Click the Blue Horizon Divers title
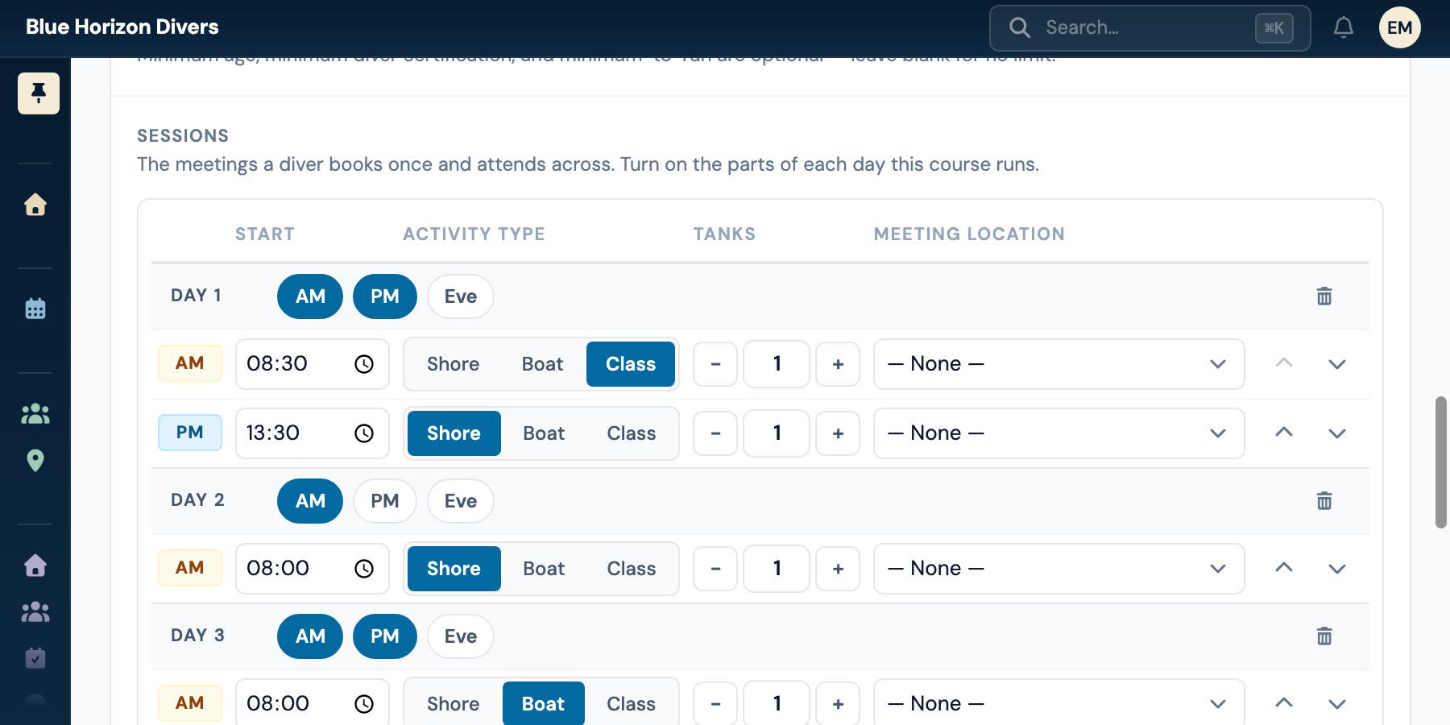The height and width of the screenshot is (725, 1450). click(x=122, y=27)
